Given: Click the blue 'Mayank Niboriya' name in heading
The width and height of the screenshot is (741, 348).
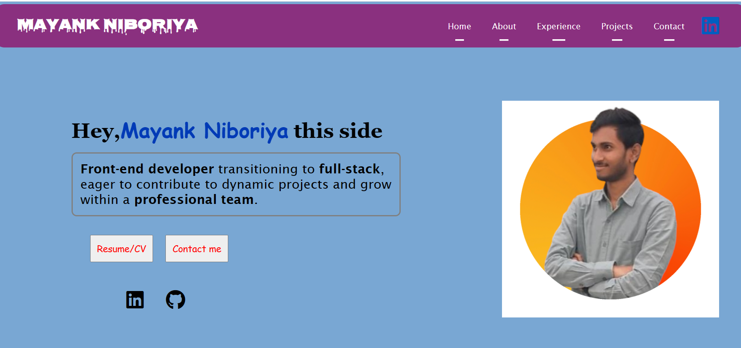Looking at the screenshot, I should coord(204,131).
